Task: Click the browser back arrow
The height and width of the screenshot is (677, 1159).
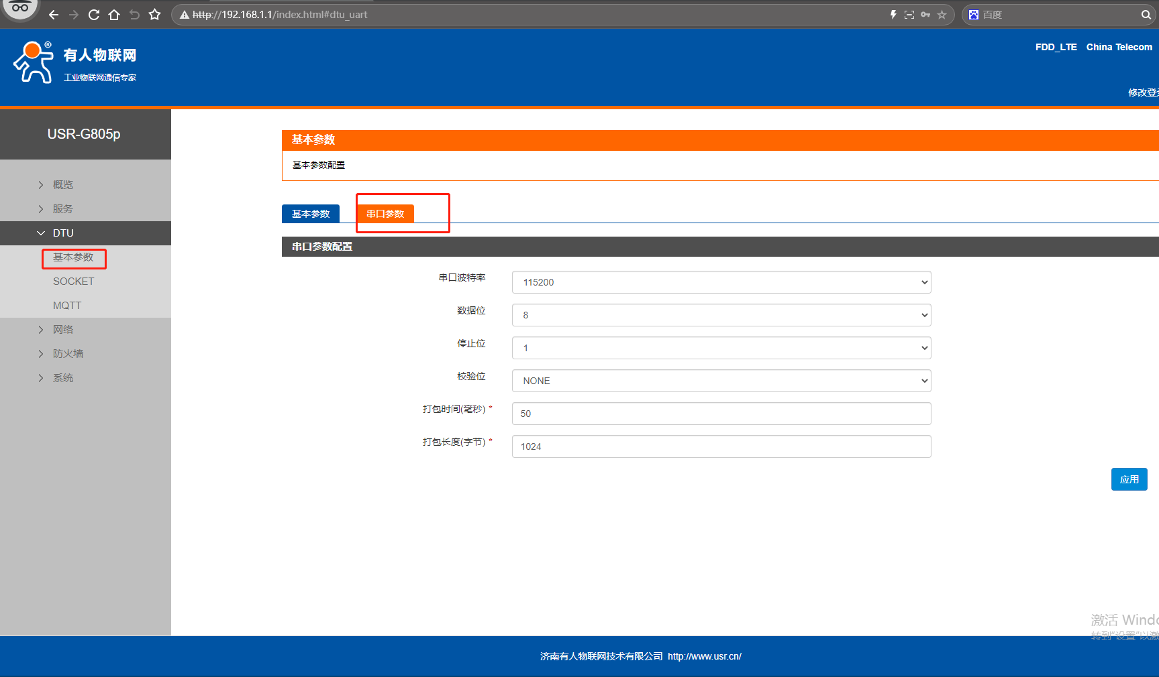Action: coord(54,15)
